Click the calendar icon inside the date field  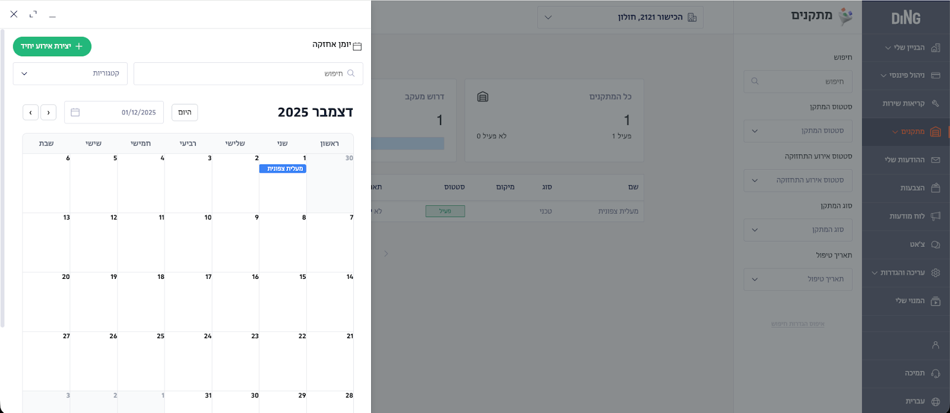pyautogui.click(x=75, y=112)
